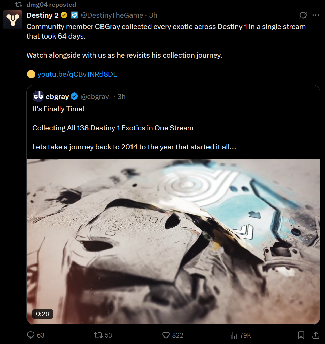
Task: Open the reply comments icon
Action: tap(31, 335)
